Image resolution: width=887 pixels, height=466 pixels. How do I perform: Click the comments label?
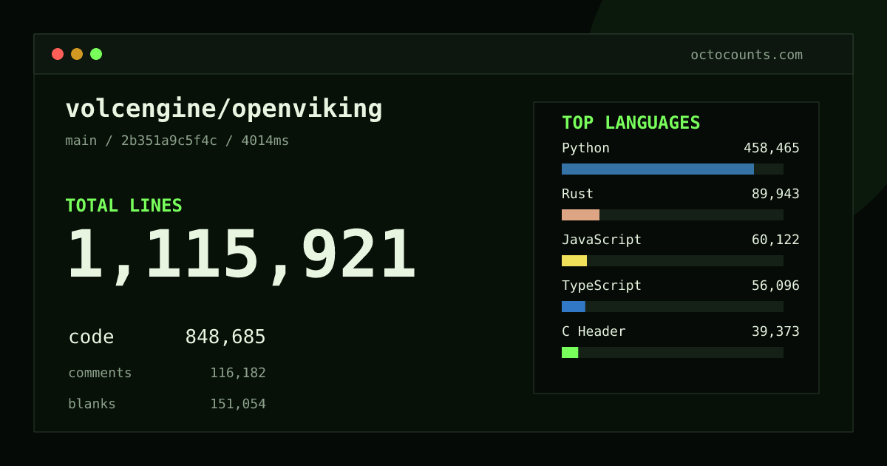(100, 373)
